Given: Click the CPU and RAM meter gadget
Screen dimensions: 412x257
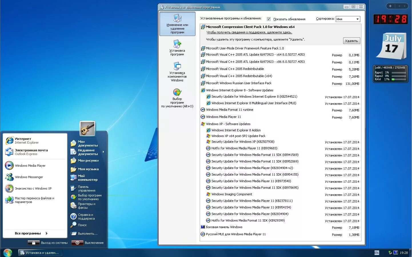Looking at the screenshot, I should click(x=390, y=74).
